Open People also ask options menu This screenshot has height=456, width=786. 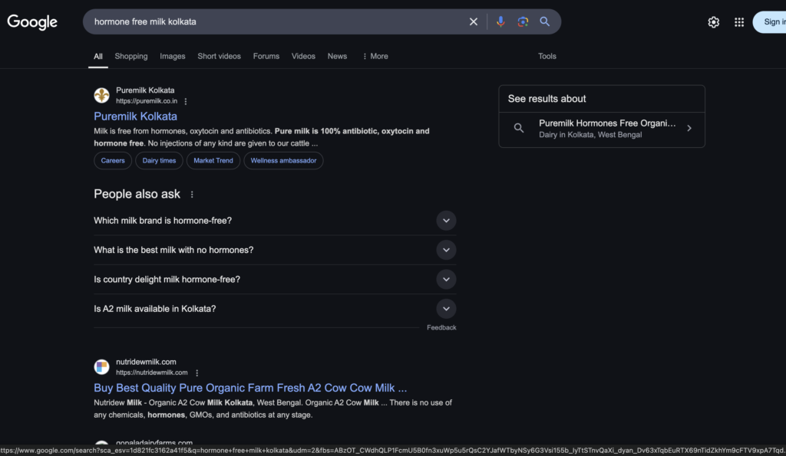click(x=192, y=194)
